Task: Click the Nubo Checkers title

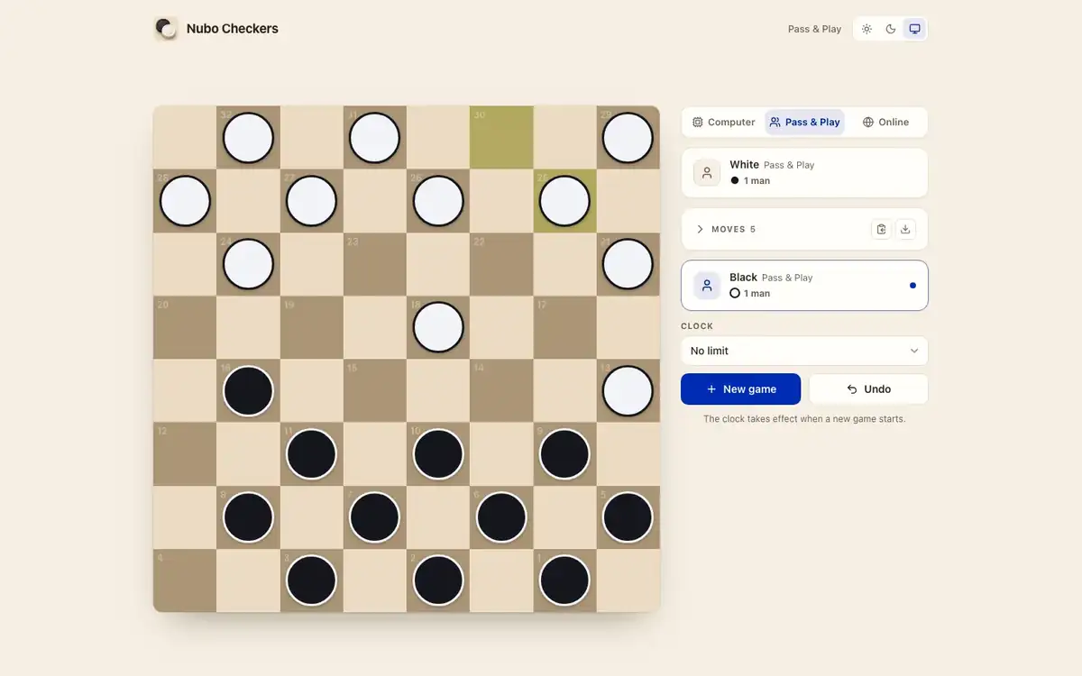Action: [233, 29]
